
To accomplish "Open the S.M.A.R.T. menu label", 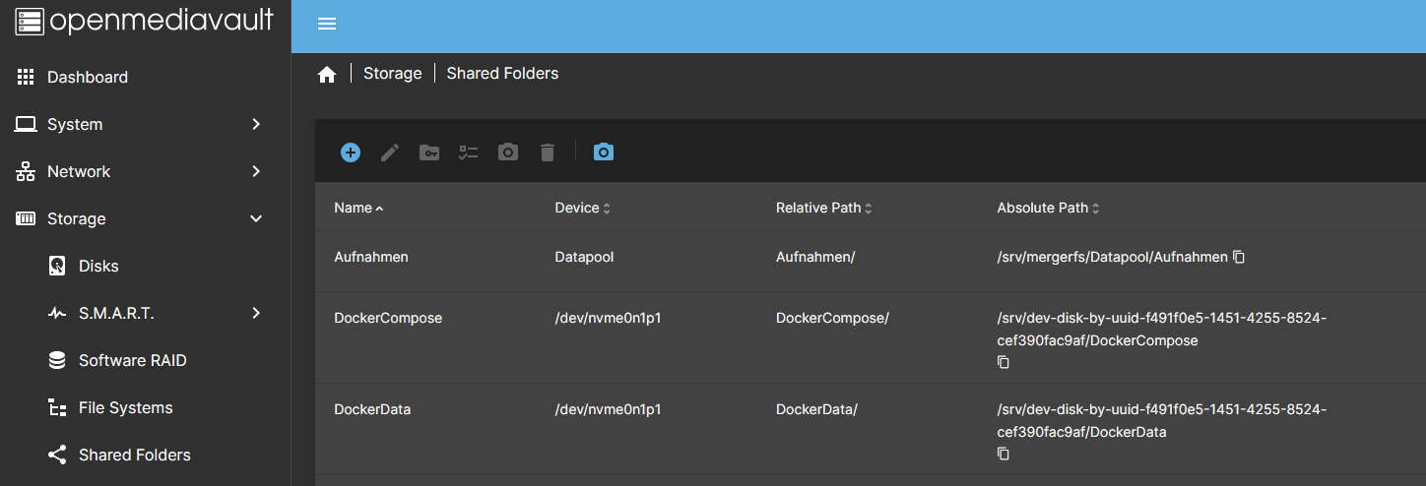I will (116, 313).
